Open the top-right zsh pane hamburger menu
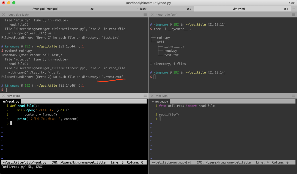The width and height of the screenshot is (297, 174). 294,15
